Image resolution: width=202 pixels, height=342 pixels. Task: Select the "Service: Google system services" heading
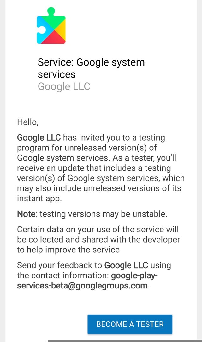pos(91,68)
